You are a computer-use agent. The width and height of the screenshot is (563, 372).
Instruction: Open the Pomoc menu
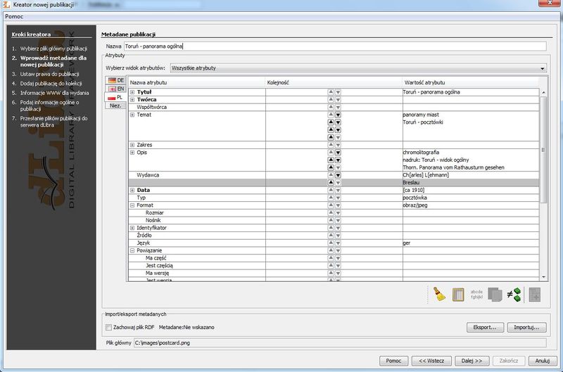pos(14,16)
